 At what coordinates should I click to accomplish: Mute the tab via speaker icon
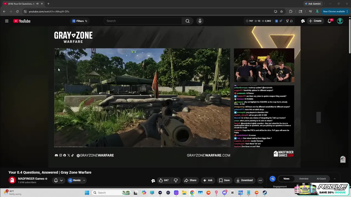(37, 4)
